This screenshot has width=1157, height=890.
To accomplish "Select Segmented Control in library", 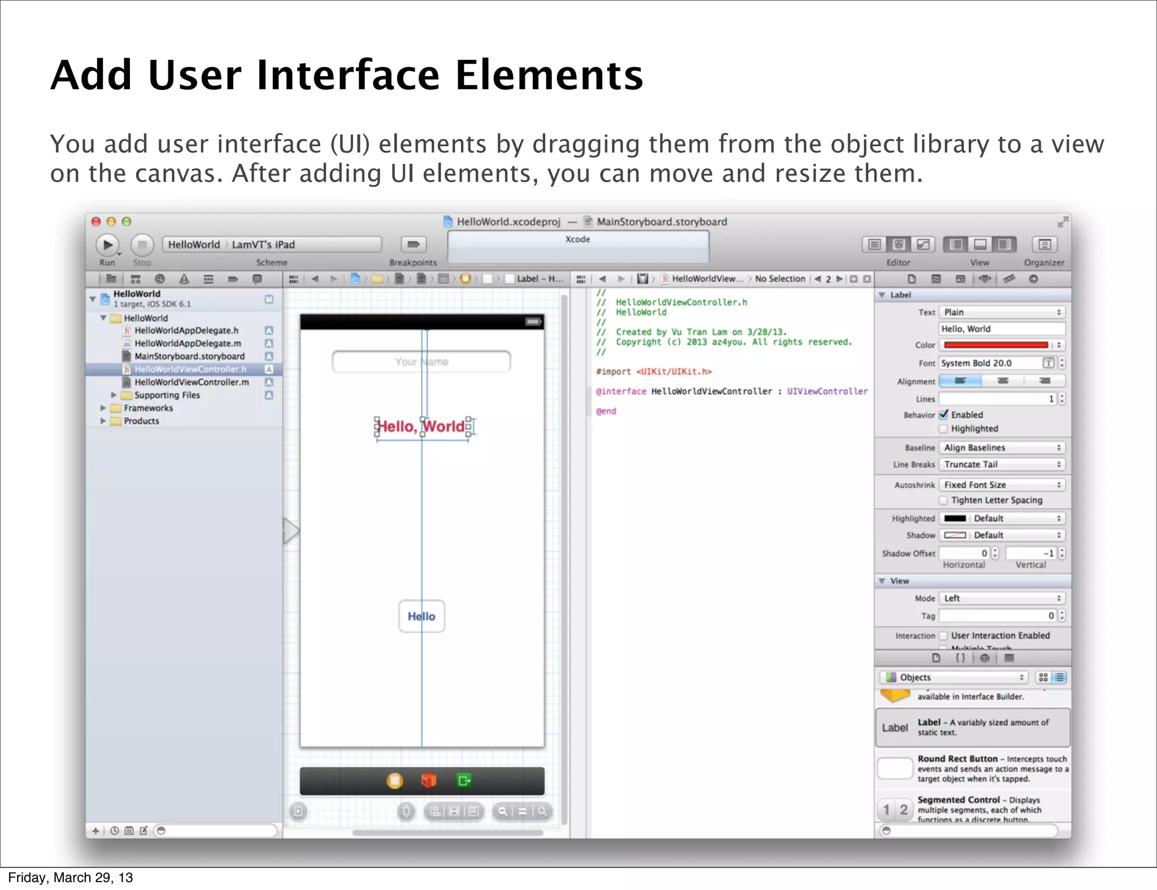I will coord(973,809).
